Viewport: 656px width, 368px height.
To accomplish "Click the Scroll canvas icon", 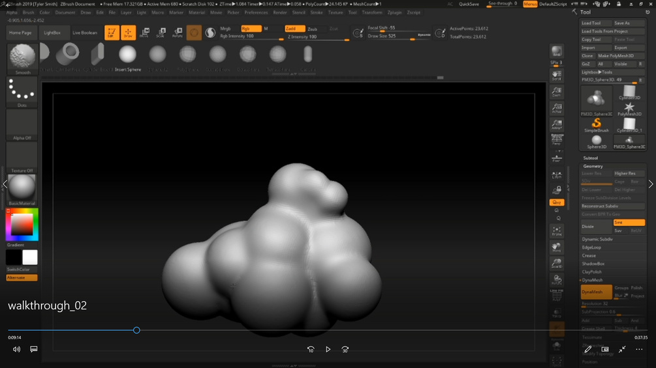I will (556, 76).
